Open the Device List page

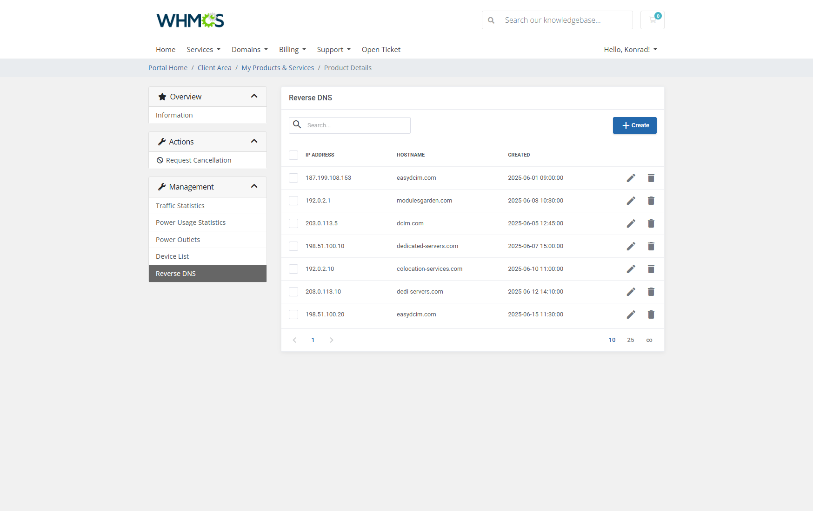point(207,256)
